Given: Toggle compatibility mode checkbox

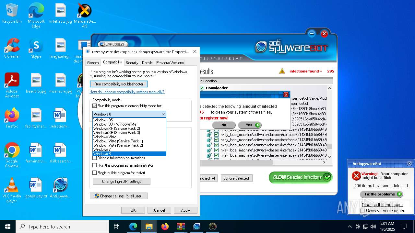Looking at the screenshot, I should (95, 106).
